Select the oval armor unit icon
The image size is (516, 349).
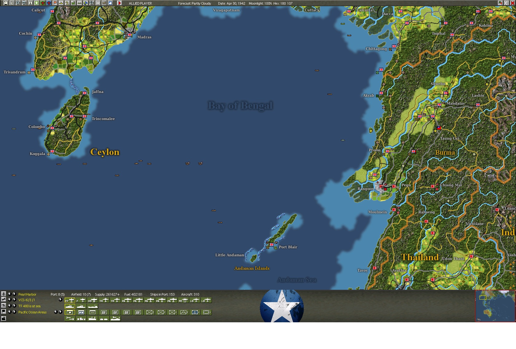tap(206, 312)
